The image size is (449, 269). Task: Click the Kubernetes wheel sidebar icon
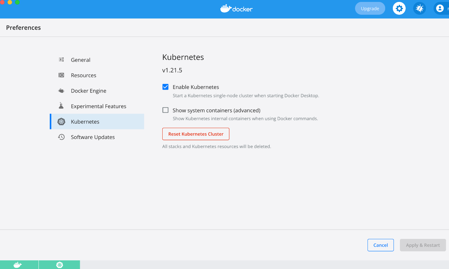61,122
